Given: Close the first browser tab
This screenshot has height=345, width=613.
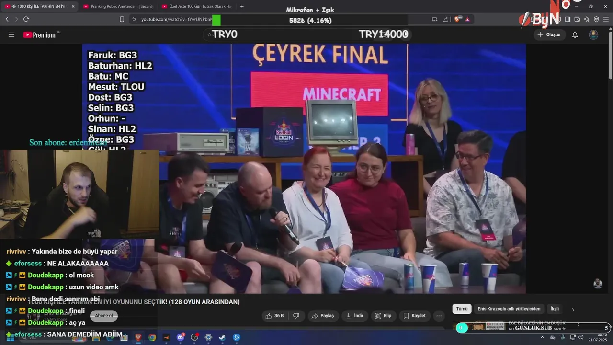Looking at the screenshot, I should [73, 6].
